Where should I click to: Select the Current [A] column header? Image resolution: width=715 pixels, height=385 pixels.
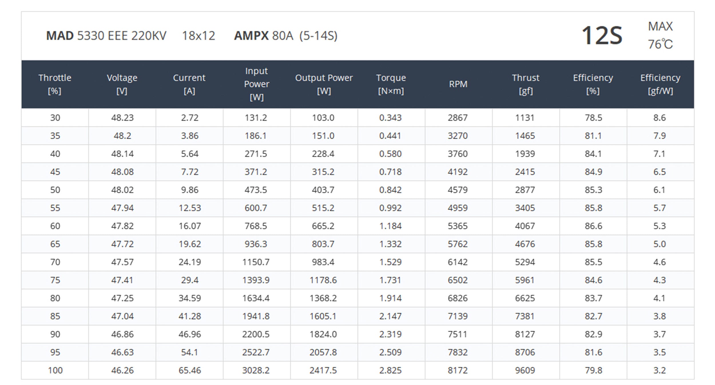tap(189, 84)
